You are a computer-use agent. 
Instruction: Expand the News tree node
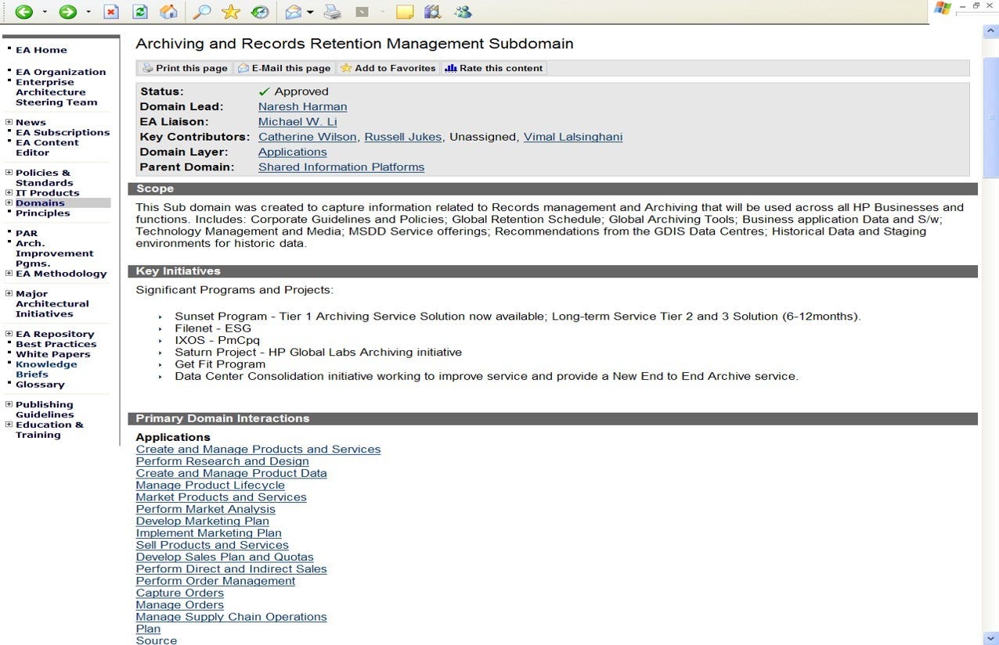[9, 122]
